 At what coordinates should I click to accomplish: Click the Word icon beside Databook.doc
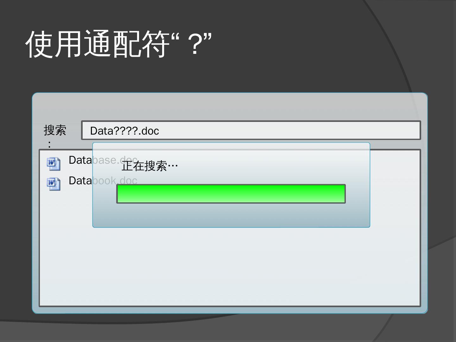tap(54, 184)
